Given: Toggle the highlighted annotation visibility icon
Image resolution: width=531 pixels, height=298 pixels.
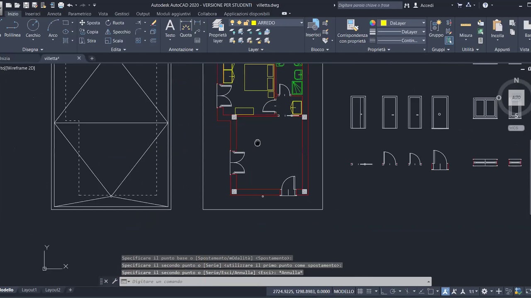Looking at the screenshot, I should [445, 291].
